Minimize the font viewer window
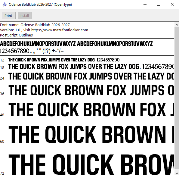 (145, 5)
